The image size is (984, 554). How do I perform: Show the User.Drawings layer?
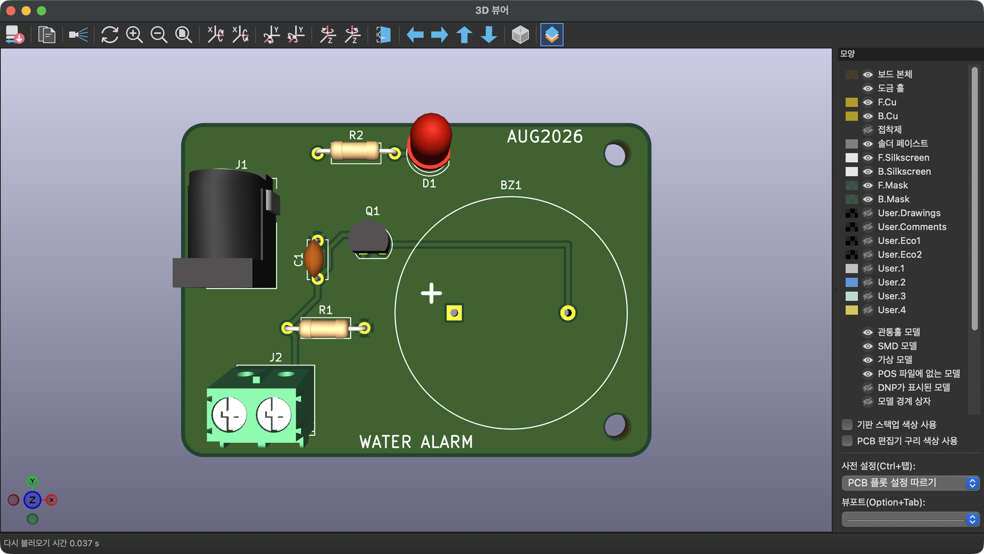click(x=868, y=213)
